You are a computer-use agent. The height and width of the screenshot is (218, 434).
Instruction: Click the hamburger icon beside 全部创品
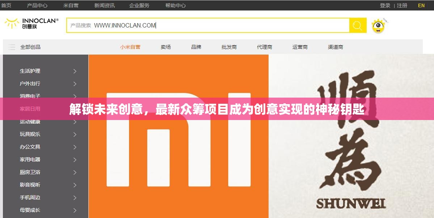[12, 47]
